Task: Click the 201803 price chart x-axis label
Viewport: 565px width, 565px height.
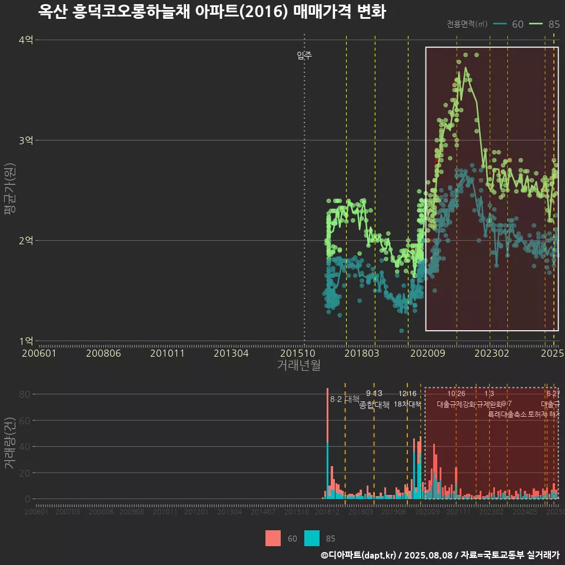Action: 362,353
